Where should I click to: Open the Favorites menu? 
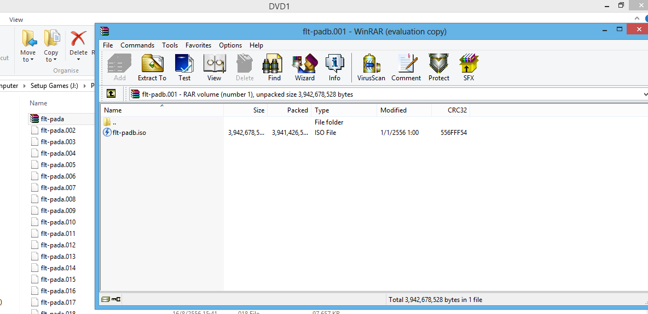click(x=198, y=45)
